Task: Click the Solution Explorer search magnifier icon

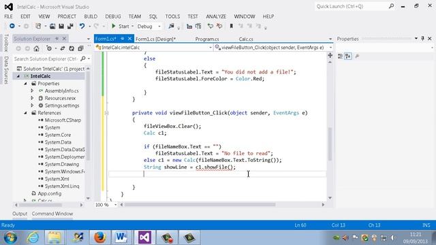Action: tap(83, 59)
